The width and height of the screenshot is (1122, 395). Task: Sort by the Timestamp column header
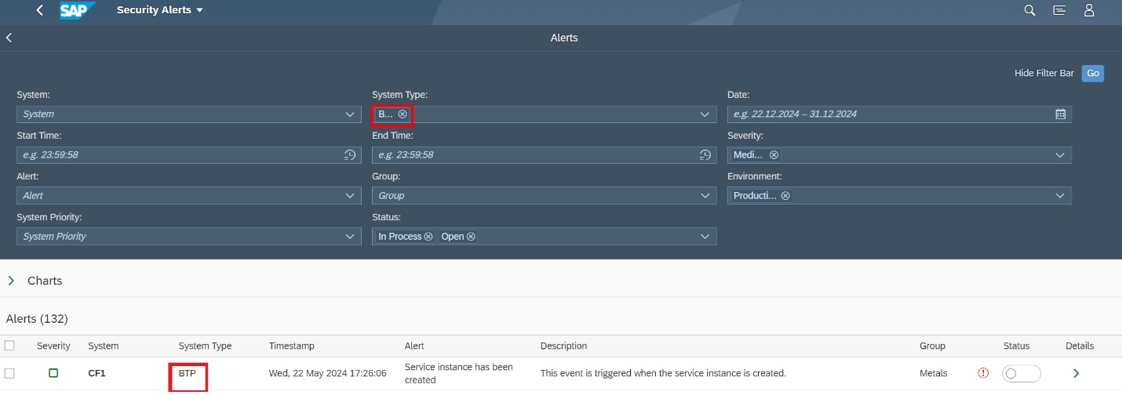point(291,346)
